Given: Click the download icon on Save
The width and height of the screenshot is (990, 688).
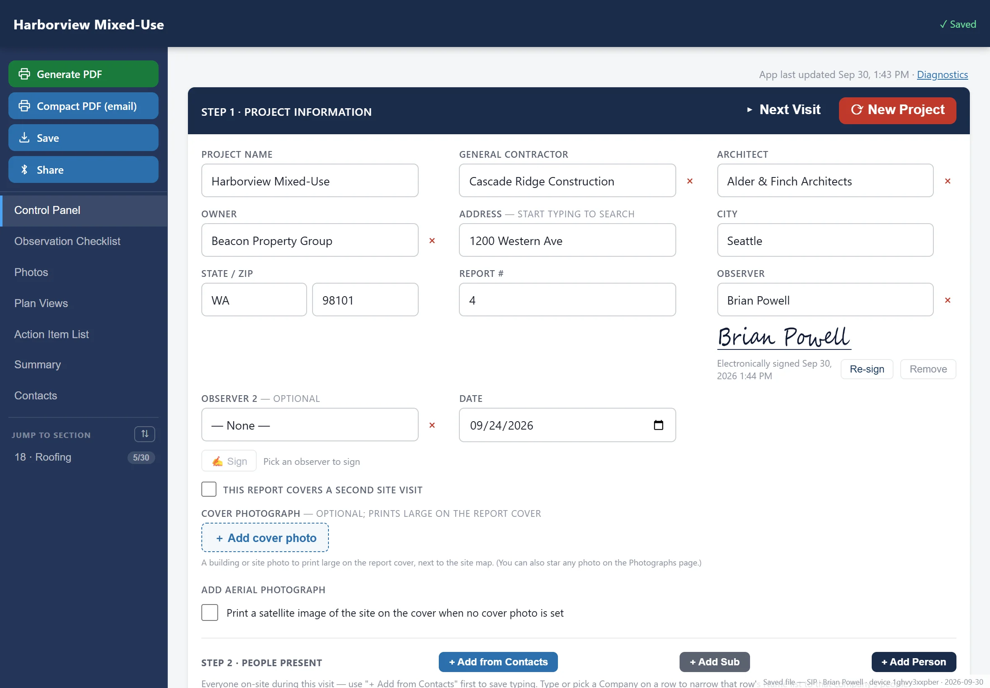Looking at the screenshot, I should [25, 138].
